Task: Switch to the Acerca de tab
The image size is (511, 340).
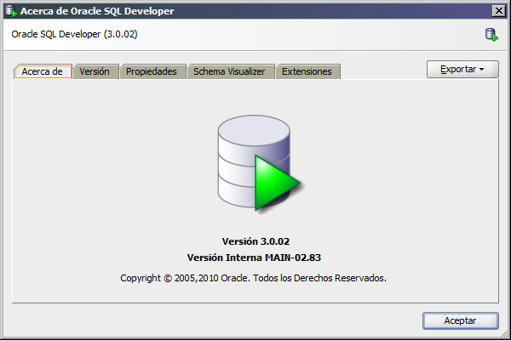Action: point(43,71)
